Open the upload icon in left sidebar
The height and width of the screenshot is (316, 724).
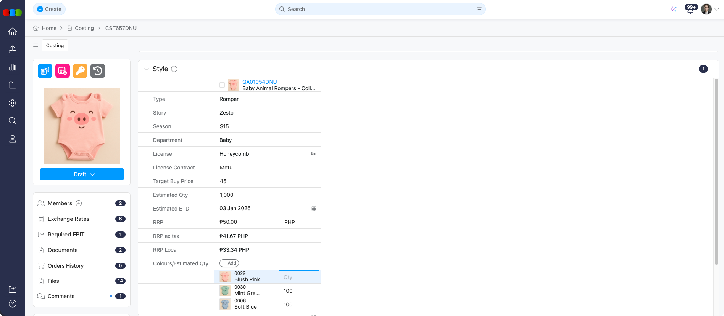point(13,49)
